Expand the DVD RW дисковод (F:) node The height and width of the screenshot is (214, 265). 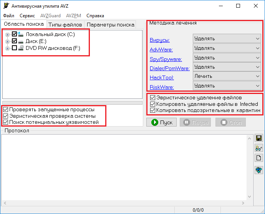(x=7, y=48)
